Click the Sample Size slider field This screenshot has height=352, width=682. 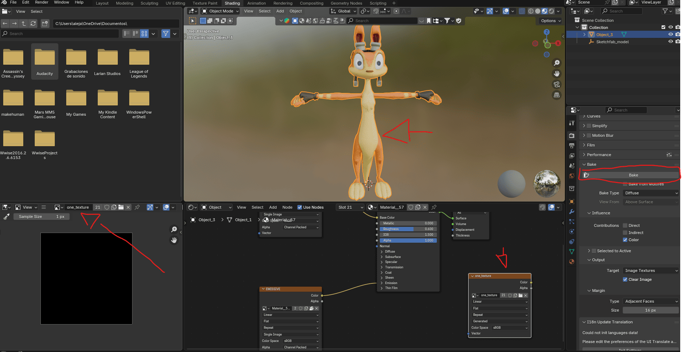point(42,217)
